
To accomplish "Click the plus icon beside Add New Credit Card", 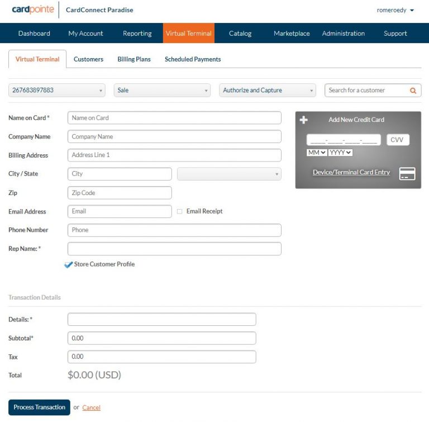I will pos(304,120).
